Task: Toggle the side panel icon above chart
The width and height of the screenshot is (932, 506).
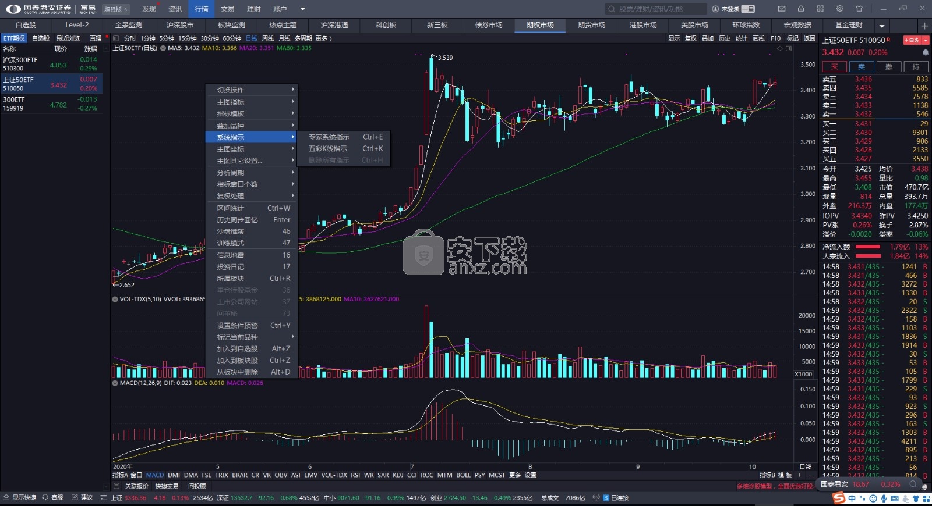Action: click(789, 48)
